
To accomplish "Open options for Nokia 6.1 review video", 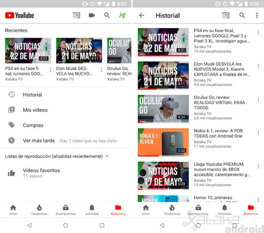I will click(258, 133).
